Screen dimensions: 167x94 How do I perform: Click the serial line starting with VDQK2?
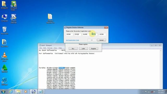61,87
